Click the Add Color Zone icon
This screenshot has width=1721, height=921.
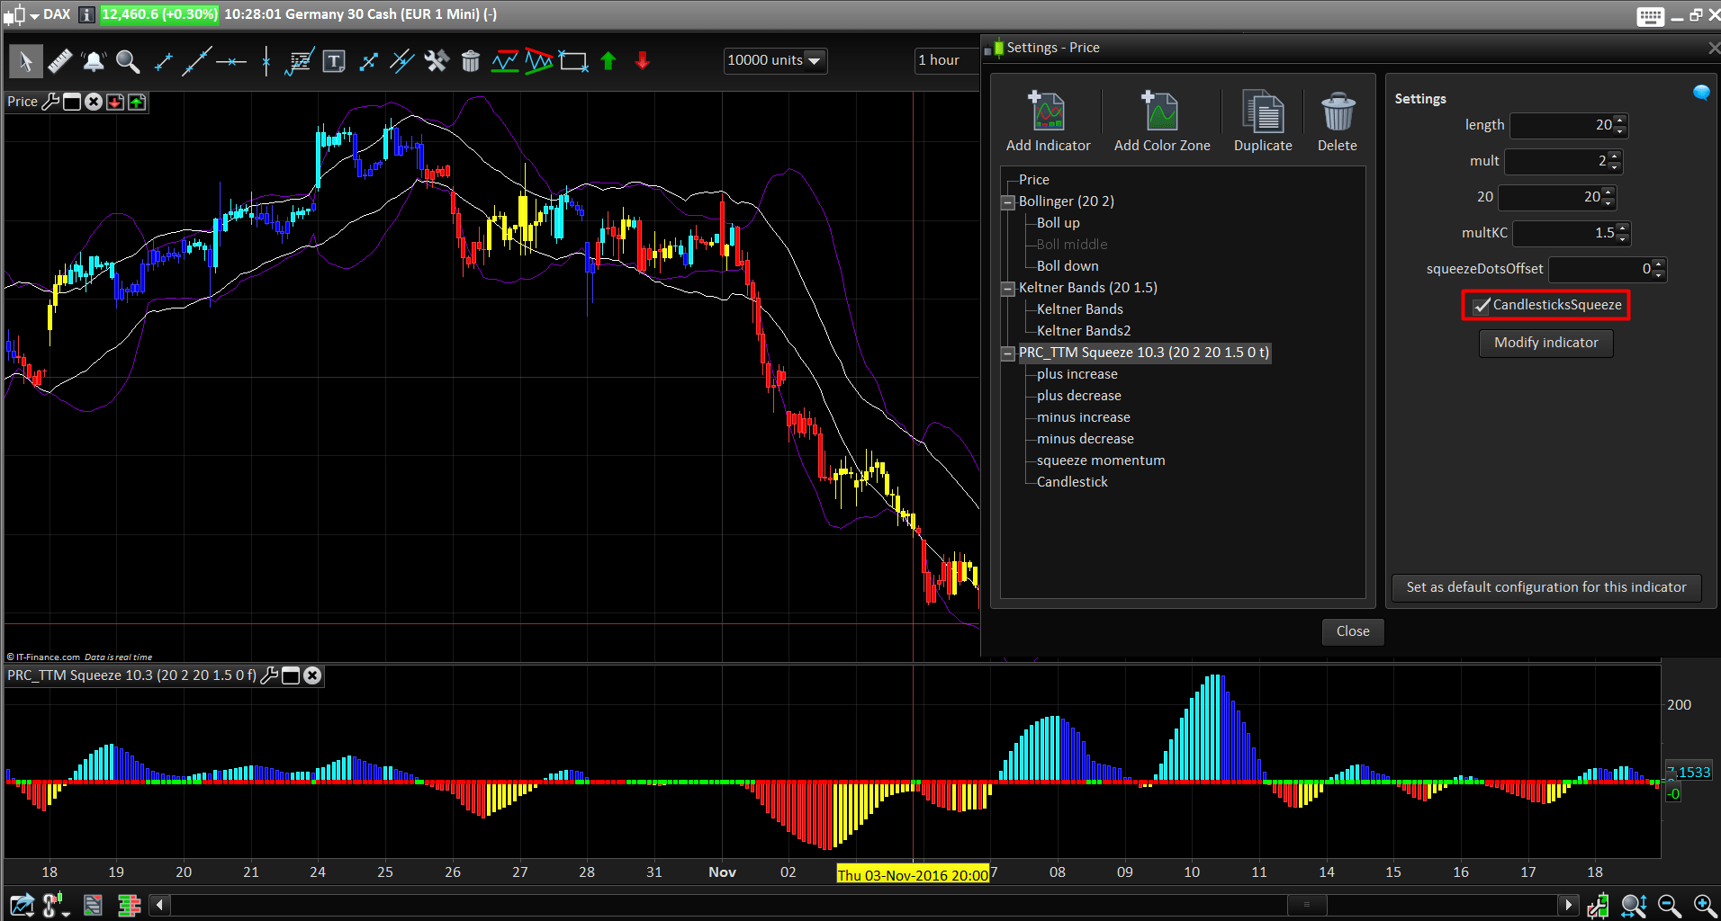coord(1161,111)
